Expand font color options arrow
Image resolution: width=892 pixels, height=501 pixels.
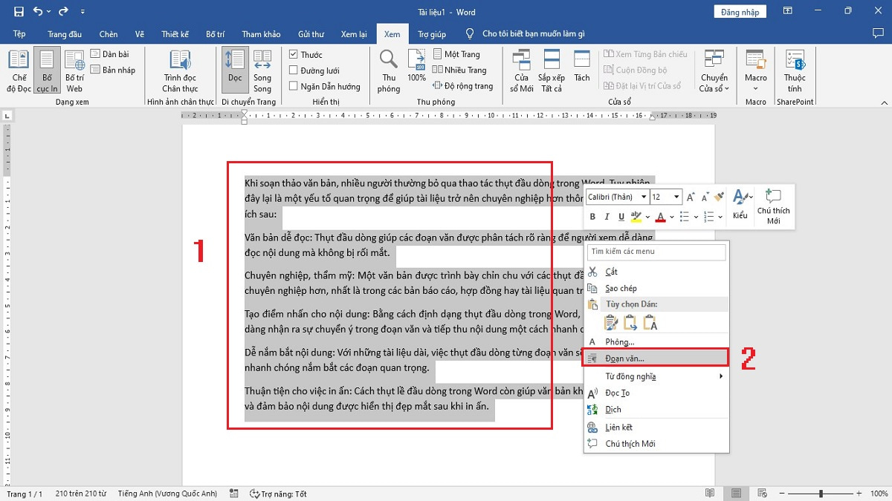672,217
